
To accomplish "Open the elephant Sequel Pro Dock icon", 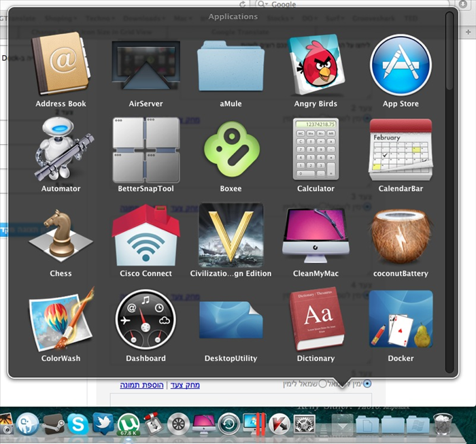I will point(28,424).
